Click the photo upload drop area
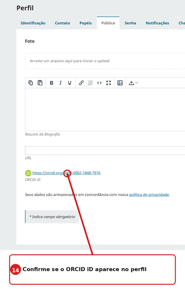Image resolution: width=185 pixels, height=289 pixels. (x=105, y=61)
